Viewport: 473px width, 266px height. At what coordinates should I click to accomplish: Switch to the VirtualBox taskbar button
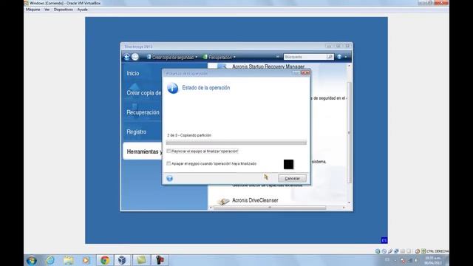coord(122,260)
